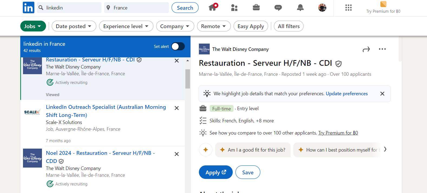Image resolution: width=427 pixels, height=193 pixels.
Task: Click the Full-time highlighted tag
Action: [222, 109]
